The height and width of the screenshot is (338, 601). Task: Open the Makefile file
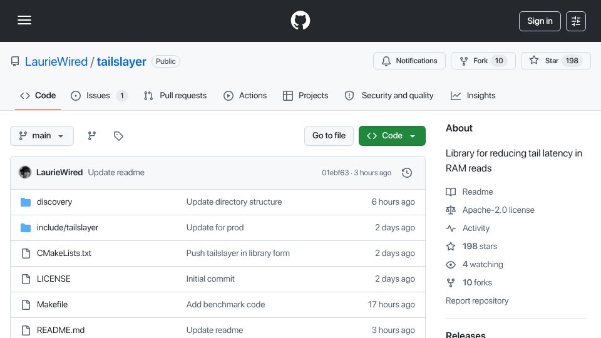click(52, 305)
